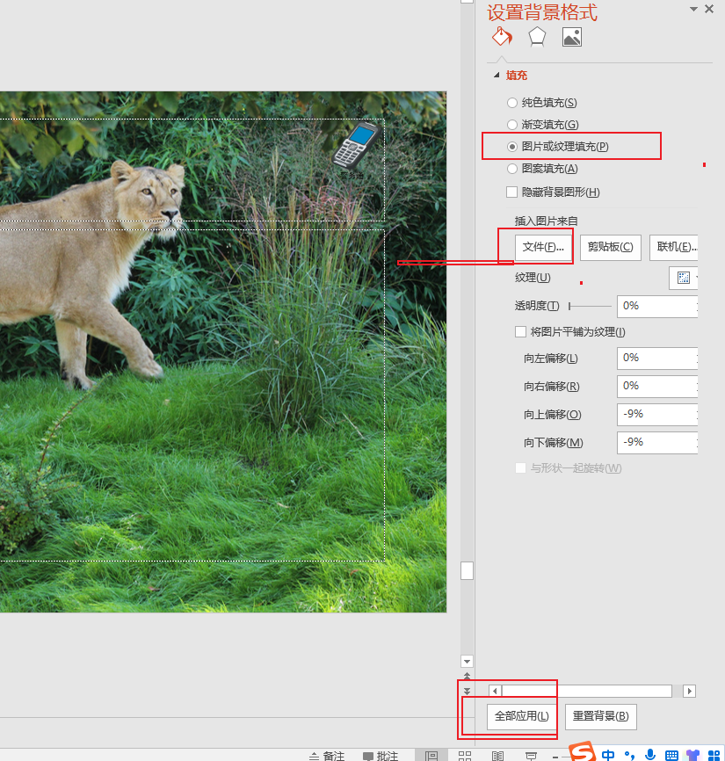This screenshot has height=761, width=725.
Task: Focus the 向上偏移(O) value field
Action: (657, 415)
